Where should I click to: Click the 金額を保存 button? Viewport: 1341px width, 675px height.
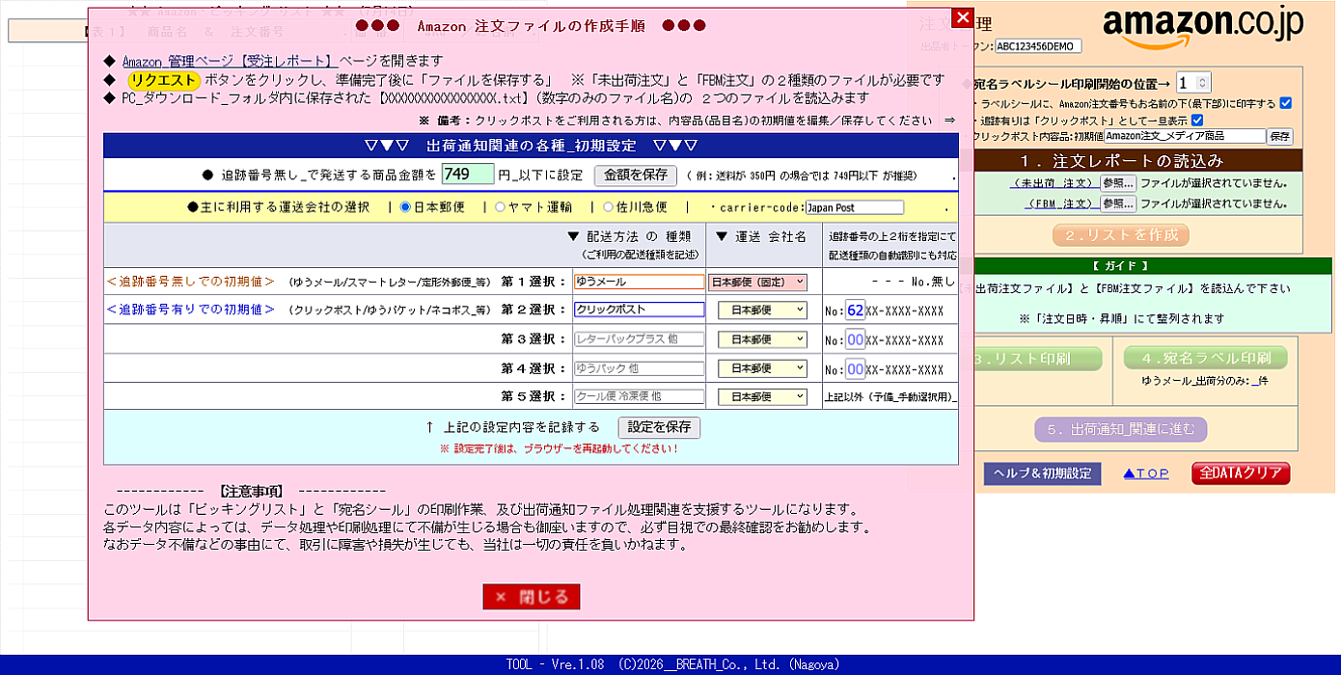click(x=636, y=175)
